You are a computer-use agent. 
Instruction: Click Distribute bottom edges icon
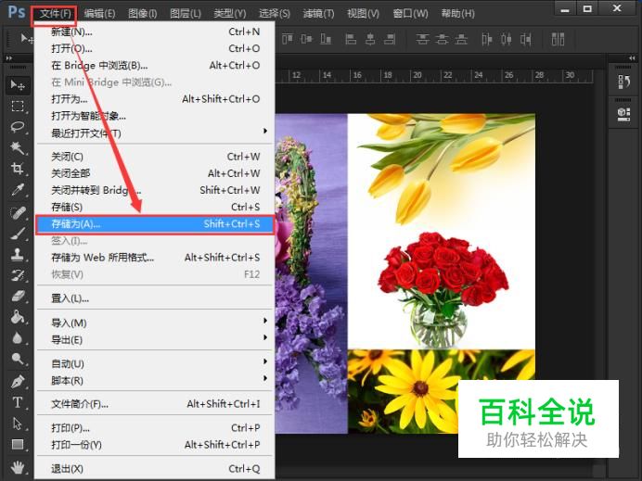[x=461, y=39]
